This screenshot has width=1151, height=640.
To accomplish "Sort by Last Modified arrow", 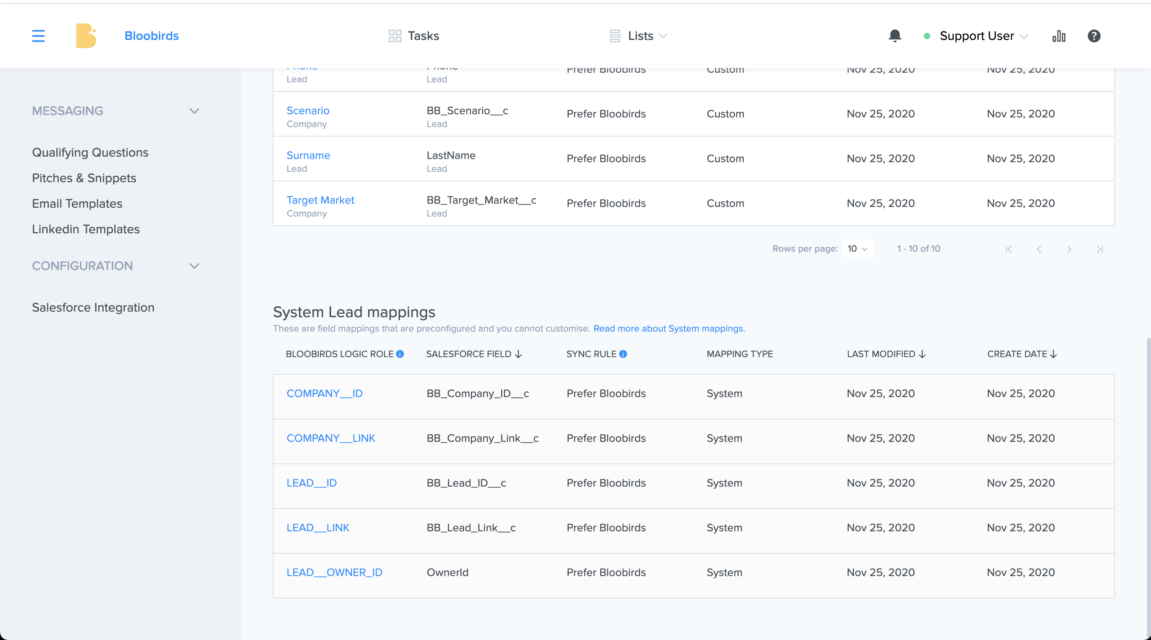I will (x=922, y=354).
